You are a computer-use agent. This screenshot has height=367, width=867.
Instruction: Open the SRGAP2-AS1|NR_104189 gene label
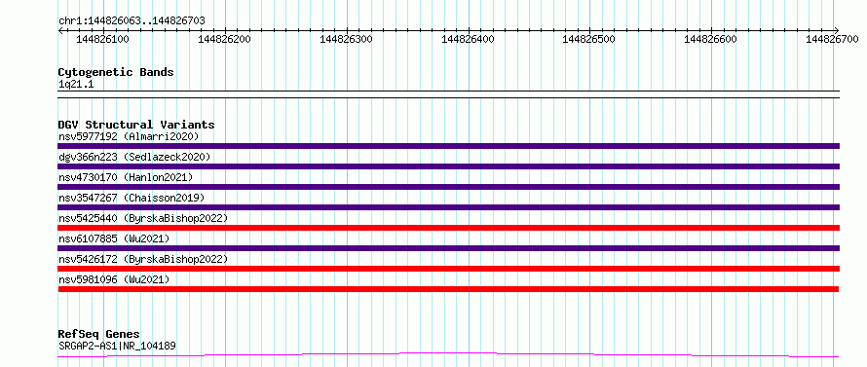point(117,346)
